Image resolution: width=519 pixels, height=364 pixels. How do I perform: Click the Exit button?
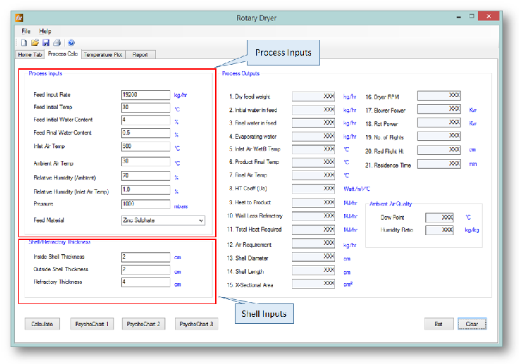click(439, 324)
